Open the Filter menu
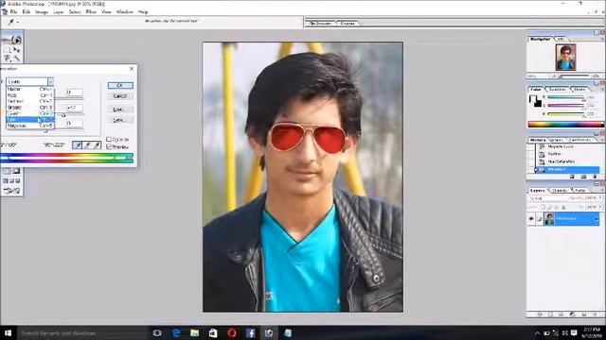 pyautogui.click(x=91, y=12)
